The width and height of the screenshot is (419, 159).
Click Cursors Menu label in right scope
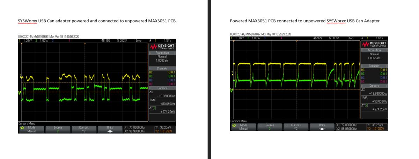point(238,121)
